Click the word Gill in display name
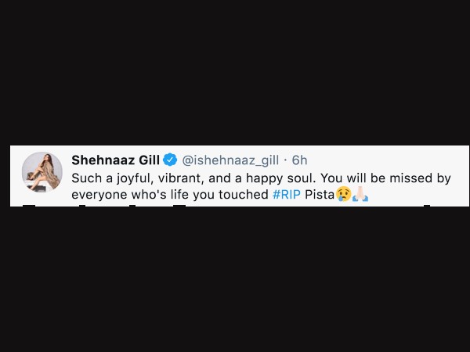The width and height of the screenshot is (470, 352). coord(149,160)
